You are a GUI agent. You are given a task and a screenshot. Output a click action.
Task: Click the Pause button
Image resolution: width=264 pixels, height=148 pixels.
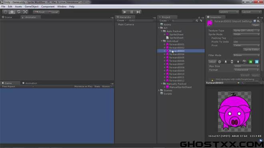pos(132,12)
